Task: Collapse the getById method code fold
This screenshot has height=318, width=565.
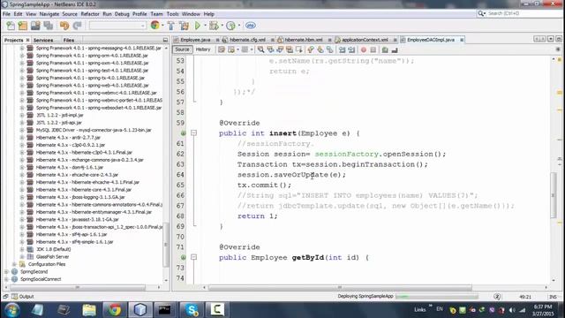Action: tap(194, 257)
